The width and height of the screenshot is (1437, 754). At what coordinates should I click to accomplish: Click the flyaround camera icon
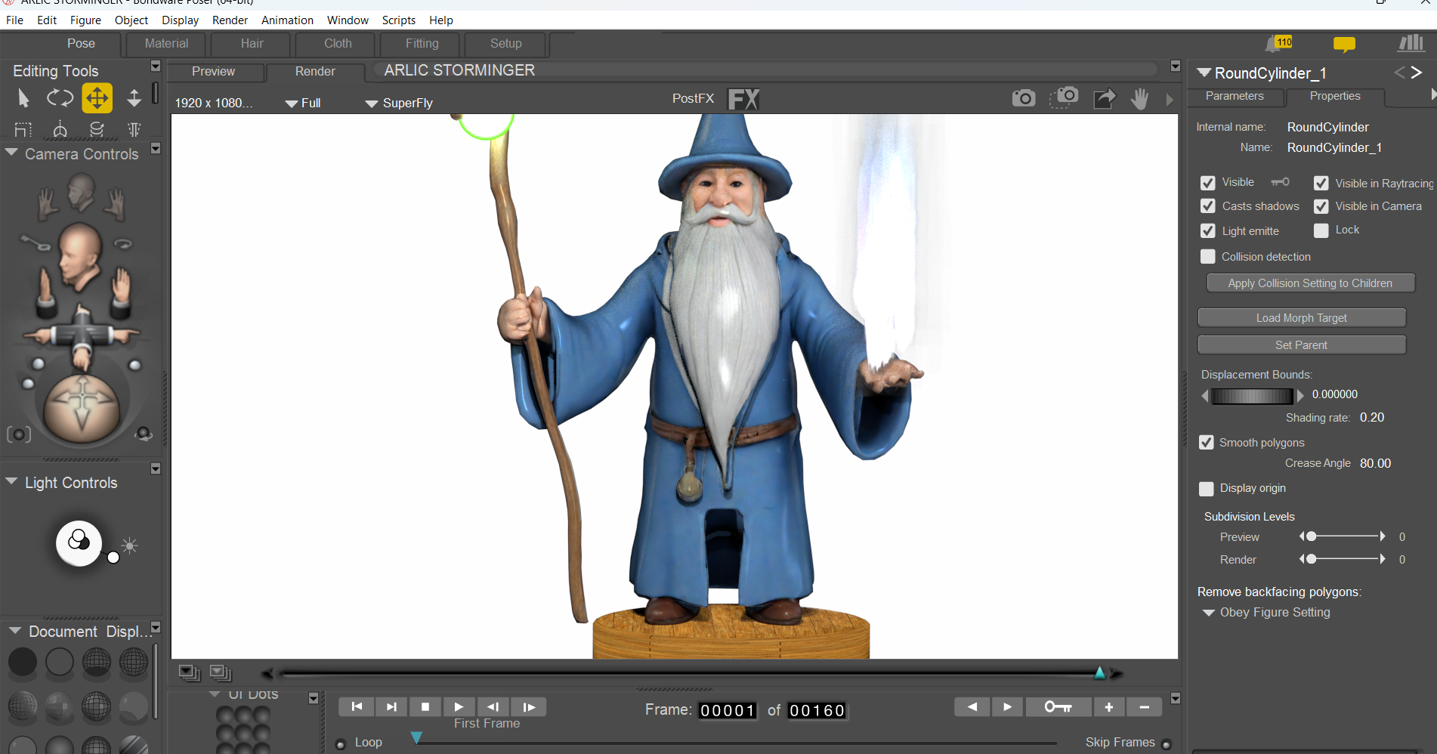point(144,434)
